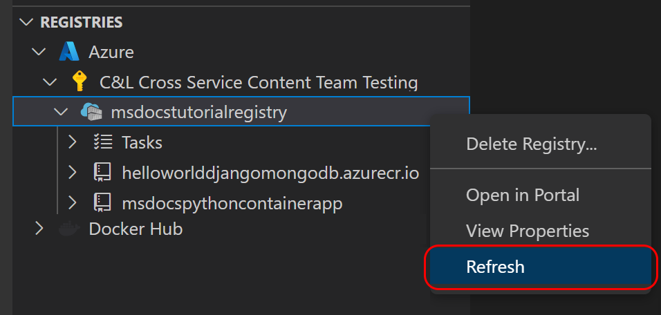
Task: Expand the Docker Hub chevron
Action: click(x=39, y=229)
